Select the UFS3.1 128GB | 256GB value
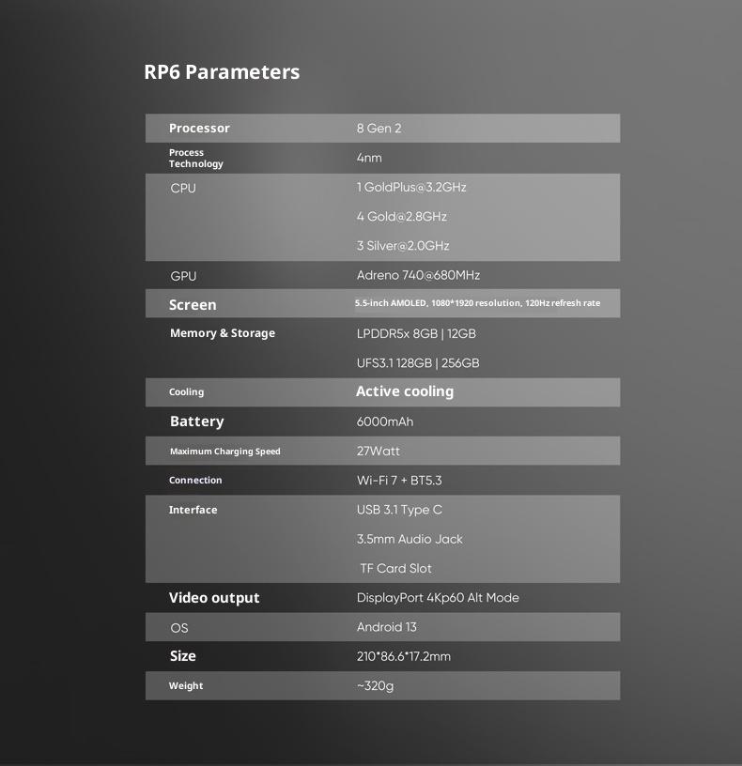 418,363
